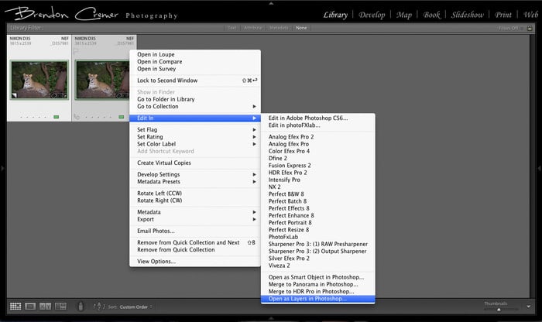542x322 pixels.
Task: Click the badge before the crop badge, first thumbnail
Action: click(53, 95)
